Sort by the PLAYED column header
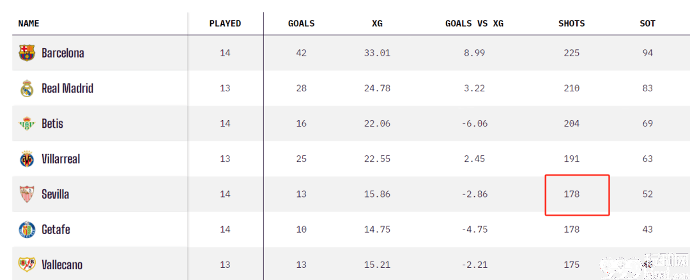690x280 pixels. tap(226, 23)
